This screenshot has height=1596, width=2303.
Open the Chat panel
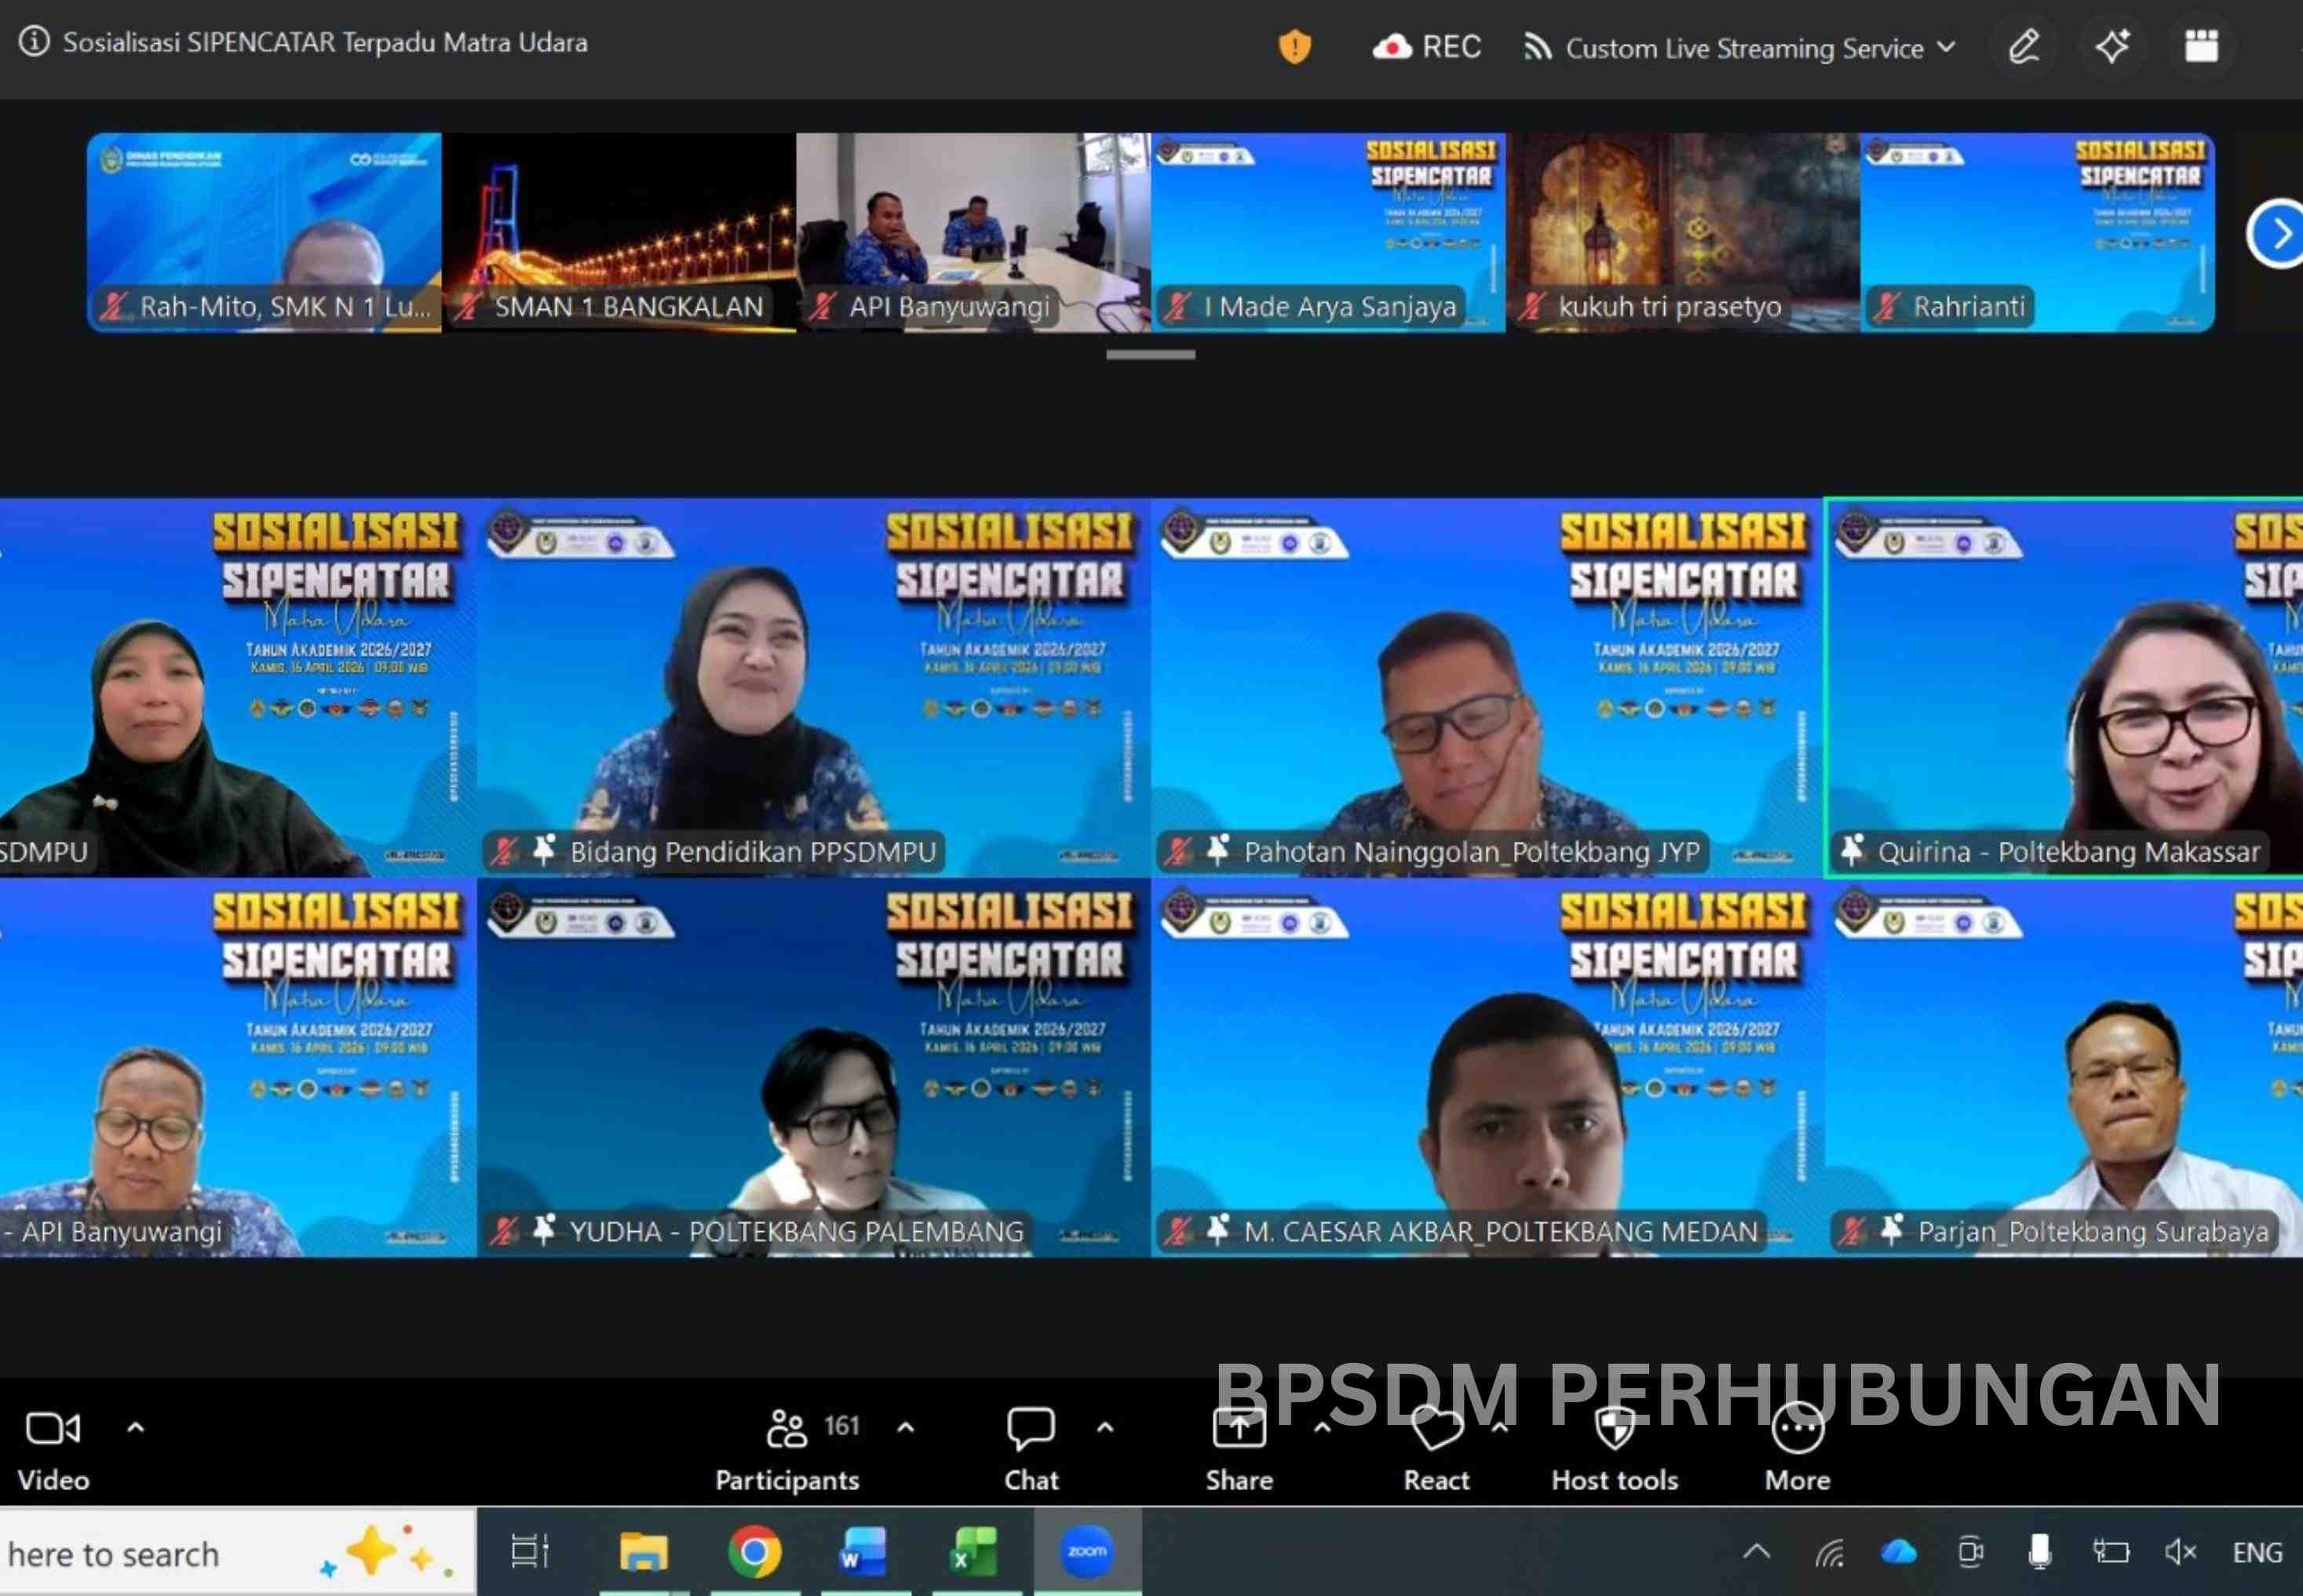(x=1031, y=1449)
